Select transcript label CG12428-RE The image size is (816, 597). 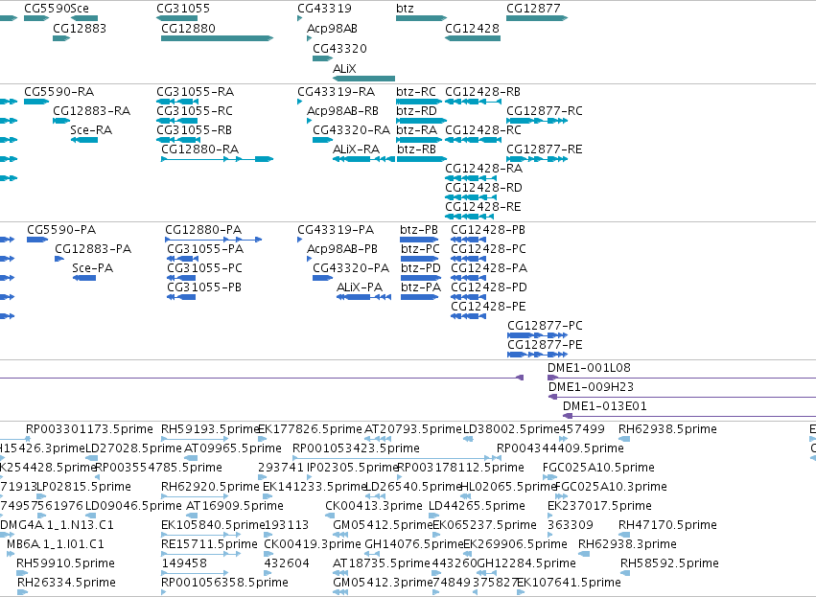click(483, 207)
